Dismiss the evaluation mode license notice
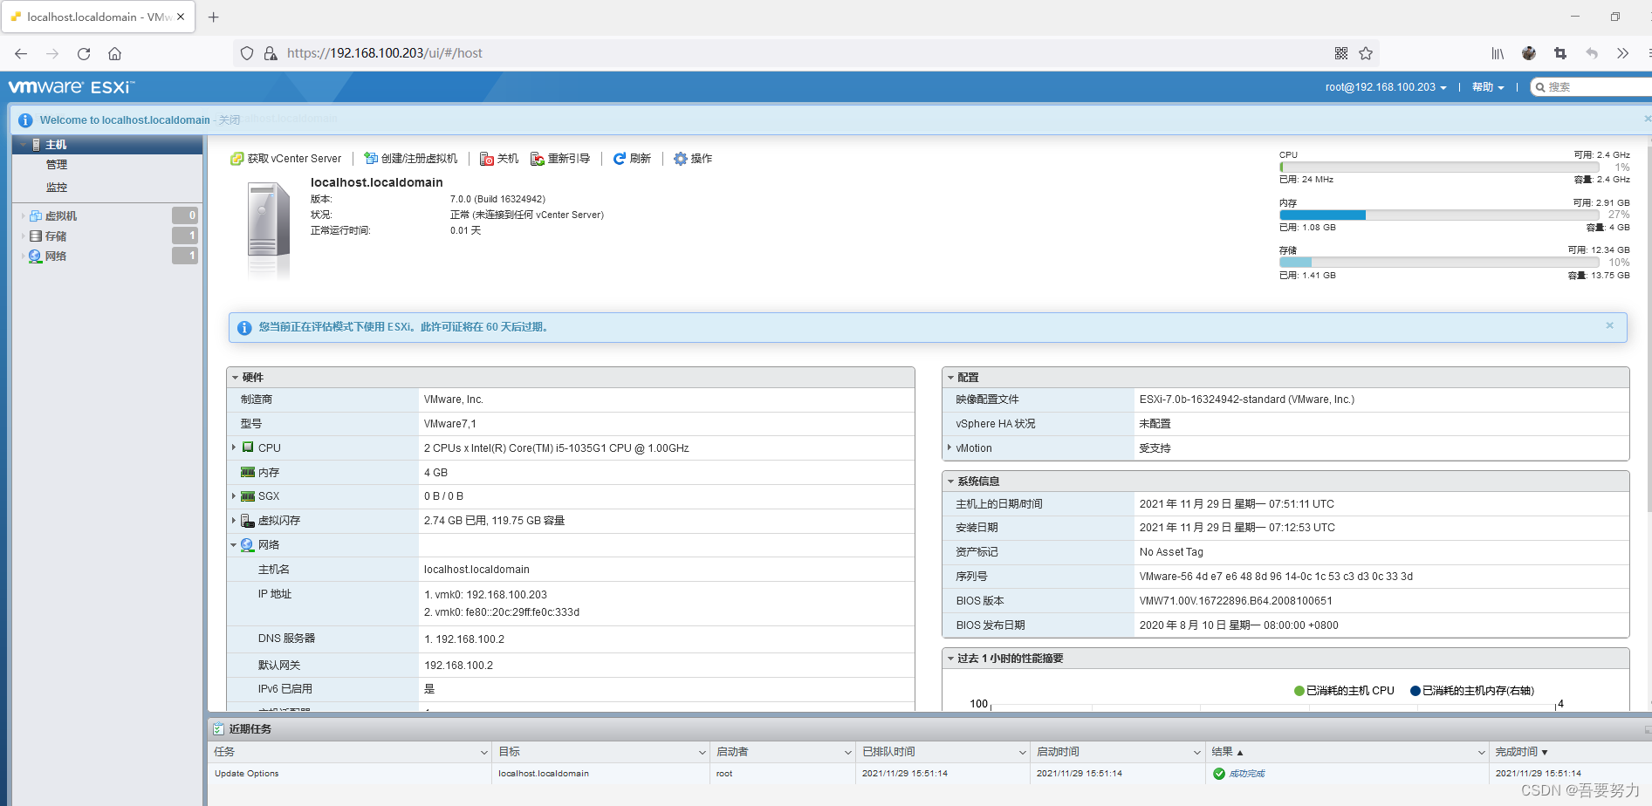The image size is (1652, 806). [1610, 325]
